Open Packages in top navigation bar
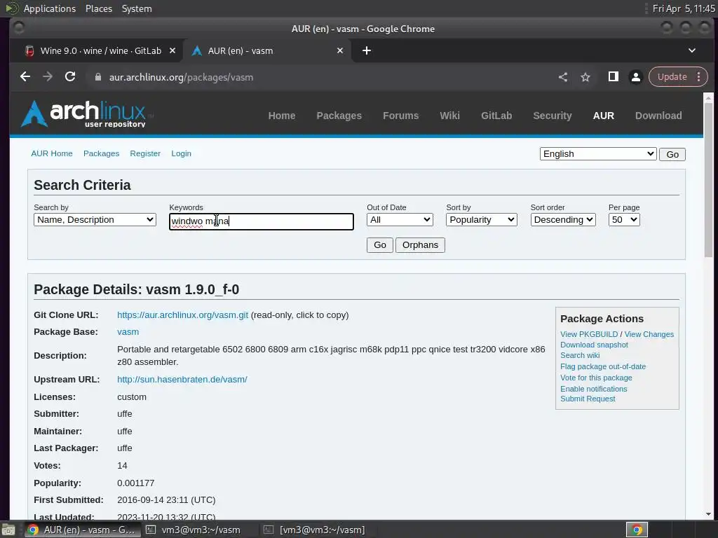 point(339,116)
